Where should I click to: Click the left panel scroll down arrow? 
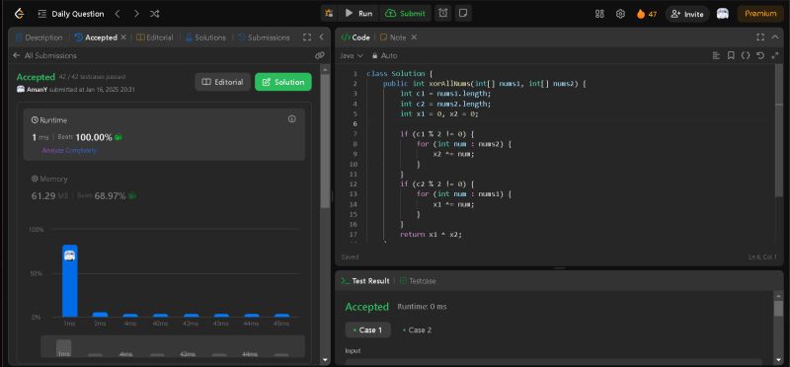(326, 360)
